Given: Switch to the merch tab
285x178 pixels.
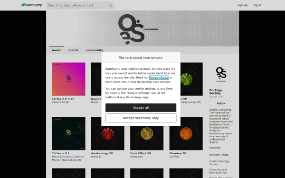Looking at the screenshot, I should [x=73, y=50].
